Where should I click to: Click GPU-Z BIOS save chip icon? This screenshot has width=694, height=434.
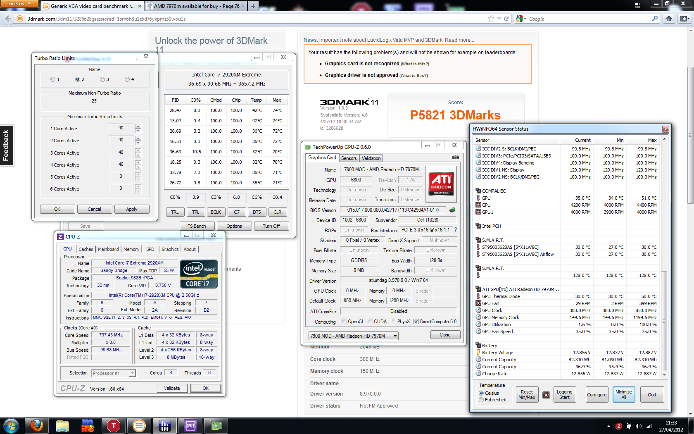(452, 210)
